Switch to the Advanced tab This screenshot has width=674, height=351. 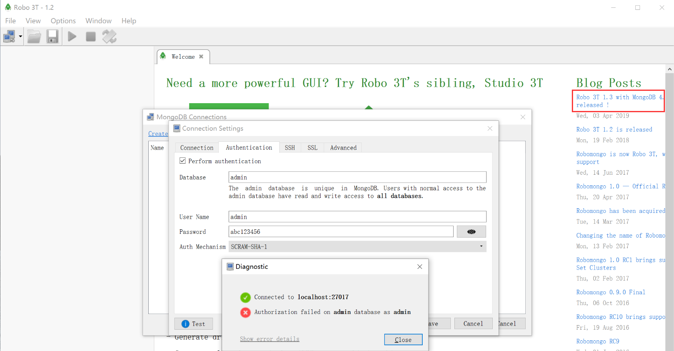[343, 148]
